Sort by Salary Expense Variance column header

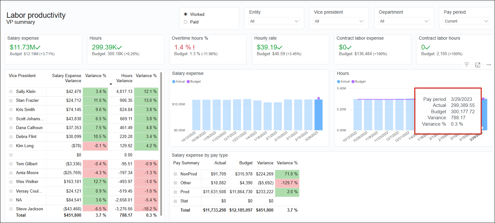[x=67, y=78]
